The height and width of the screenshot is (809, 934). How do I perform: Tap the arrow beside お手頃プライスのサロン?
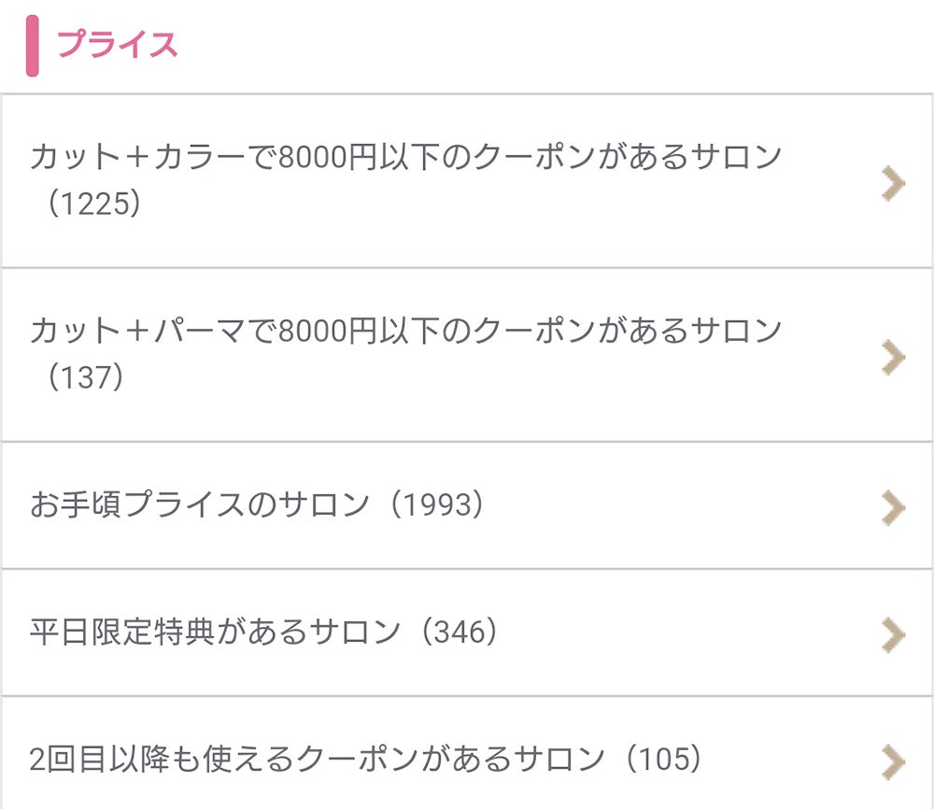[893, 507]
